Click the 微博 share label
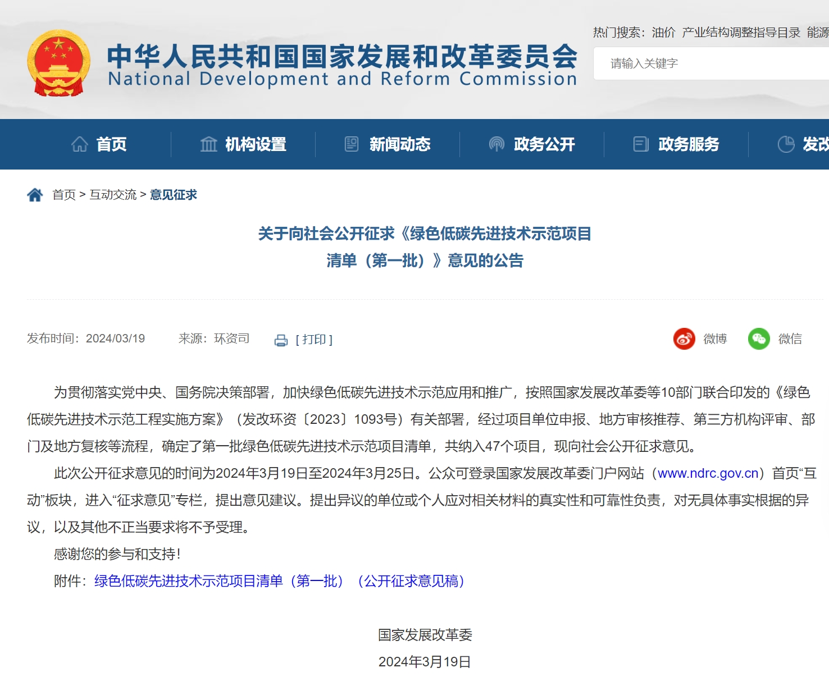This screenshot has width=829, height=686. [x=715, y=339]
